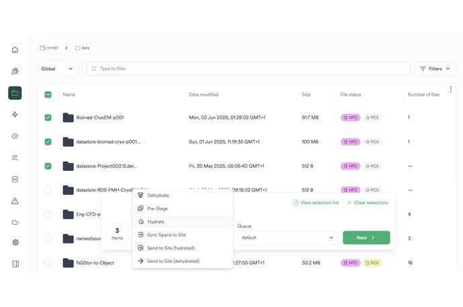The width and height of the screenshot is (463, 307).
Task: Click the Type to filter search field
Action: pos(248,68)
